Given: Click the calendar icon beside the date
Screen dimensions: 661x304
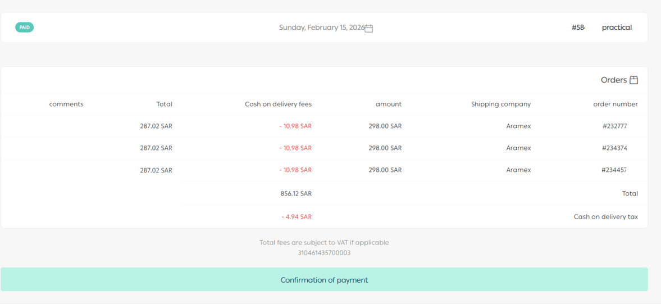Looking at the screenshot, I should tap(369, 28).
